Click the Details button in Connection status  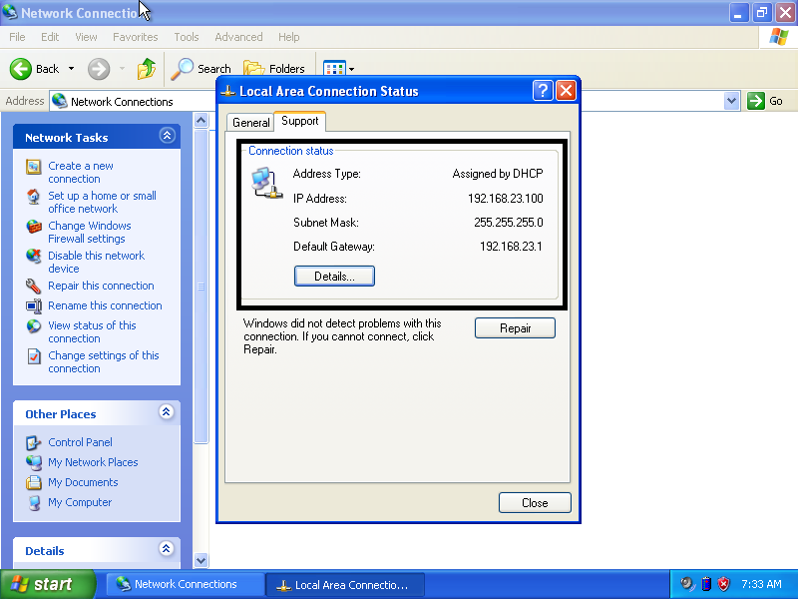[334, 276]
